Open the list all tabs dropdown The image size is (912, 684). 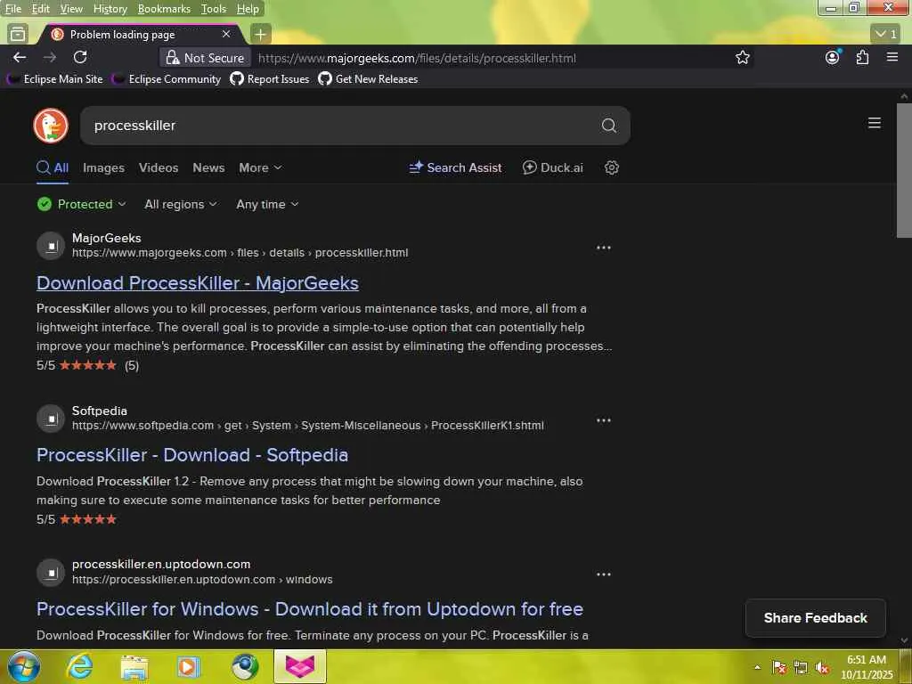click(886, 35)
